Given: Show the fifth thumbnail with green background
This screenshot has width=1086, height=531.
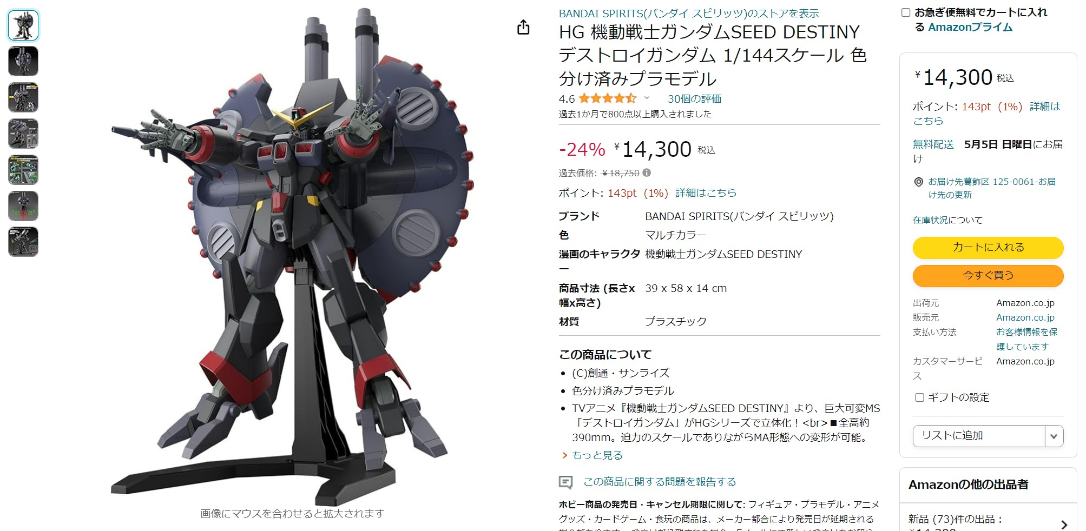Looking at the screenshot, I should point(23,170).
